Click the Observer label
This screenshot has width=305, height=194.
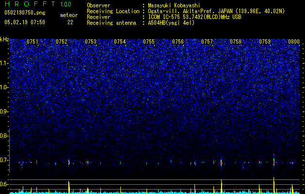(98, 5)
